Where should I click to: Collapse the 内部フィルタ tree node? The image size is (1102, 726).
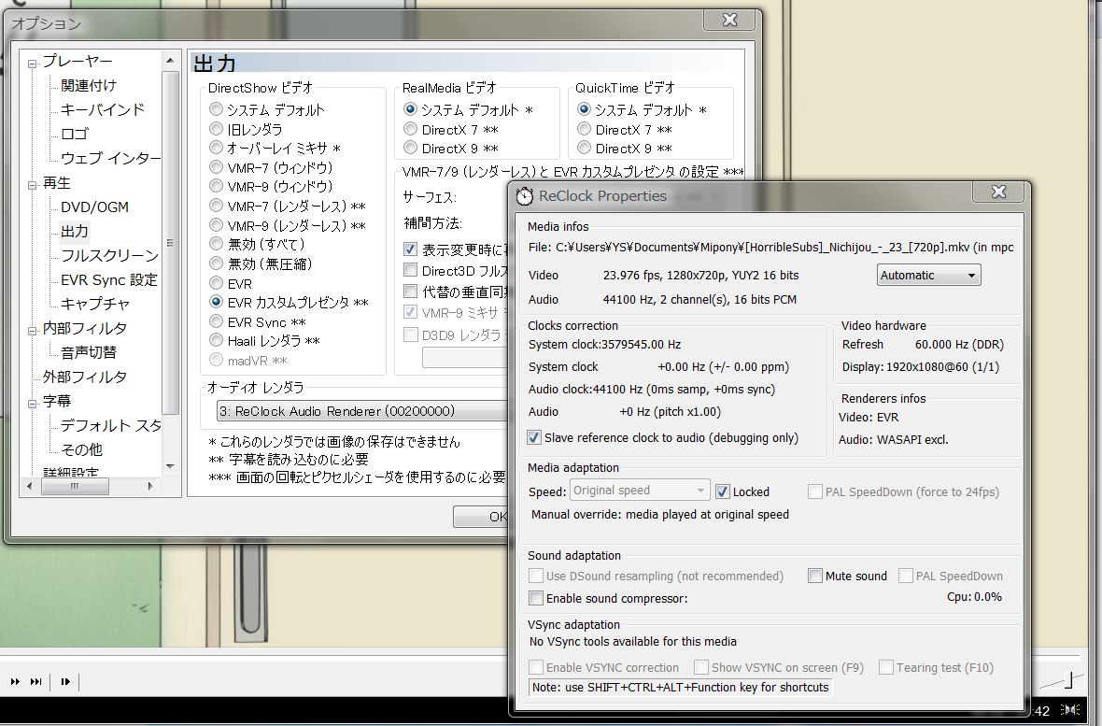[x=32, y=331]
